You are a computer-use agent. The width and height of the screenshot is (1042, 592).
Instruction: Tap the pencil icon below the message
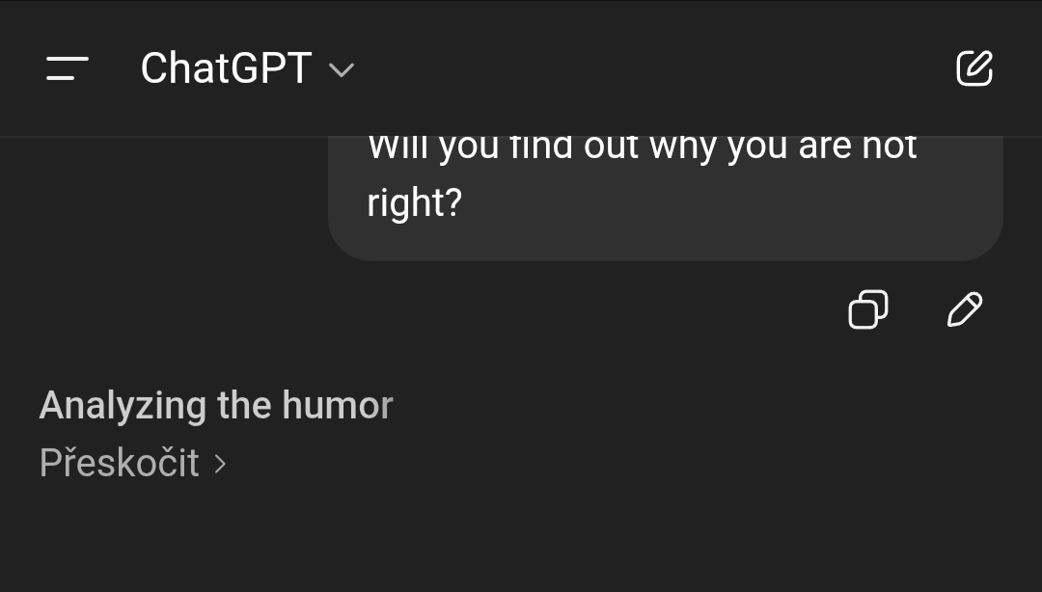pos(964,310)
